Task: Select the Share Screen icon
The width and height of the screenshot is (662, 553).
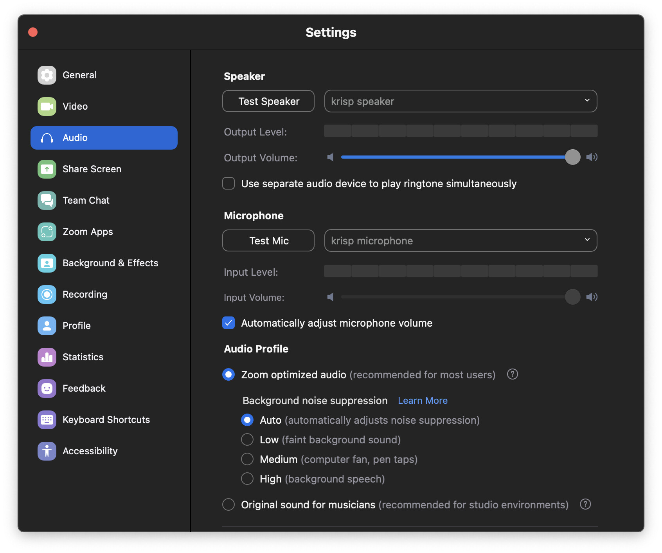Action: 47,169
